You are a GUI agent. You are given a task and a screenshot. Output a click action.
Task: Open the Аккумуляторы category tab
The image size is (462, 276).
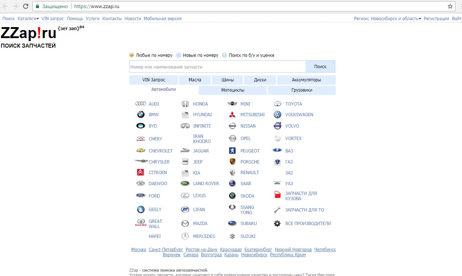(x=306, y=80)
